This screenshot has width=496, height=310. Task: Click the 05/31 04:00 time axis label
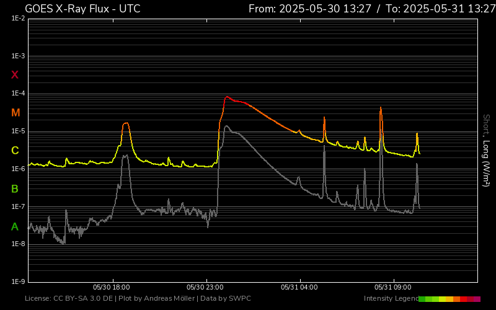(x=299, y=288)
